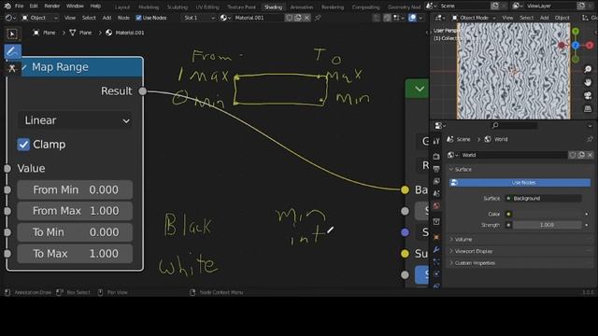Unlink Material.001 with the X icon
Screen dimensions: 598x336
[306, 18]
